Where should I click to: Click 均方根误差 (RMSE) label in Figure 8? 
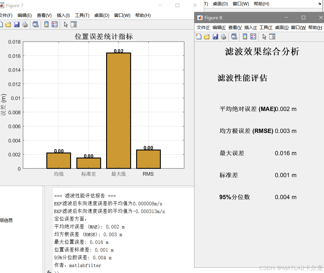pyautogui.click(x=246, y=131)
